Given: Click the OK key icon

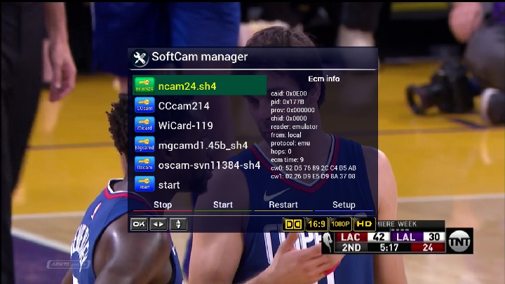Looking at the screenshot, I should click(139, 224).
